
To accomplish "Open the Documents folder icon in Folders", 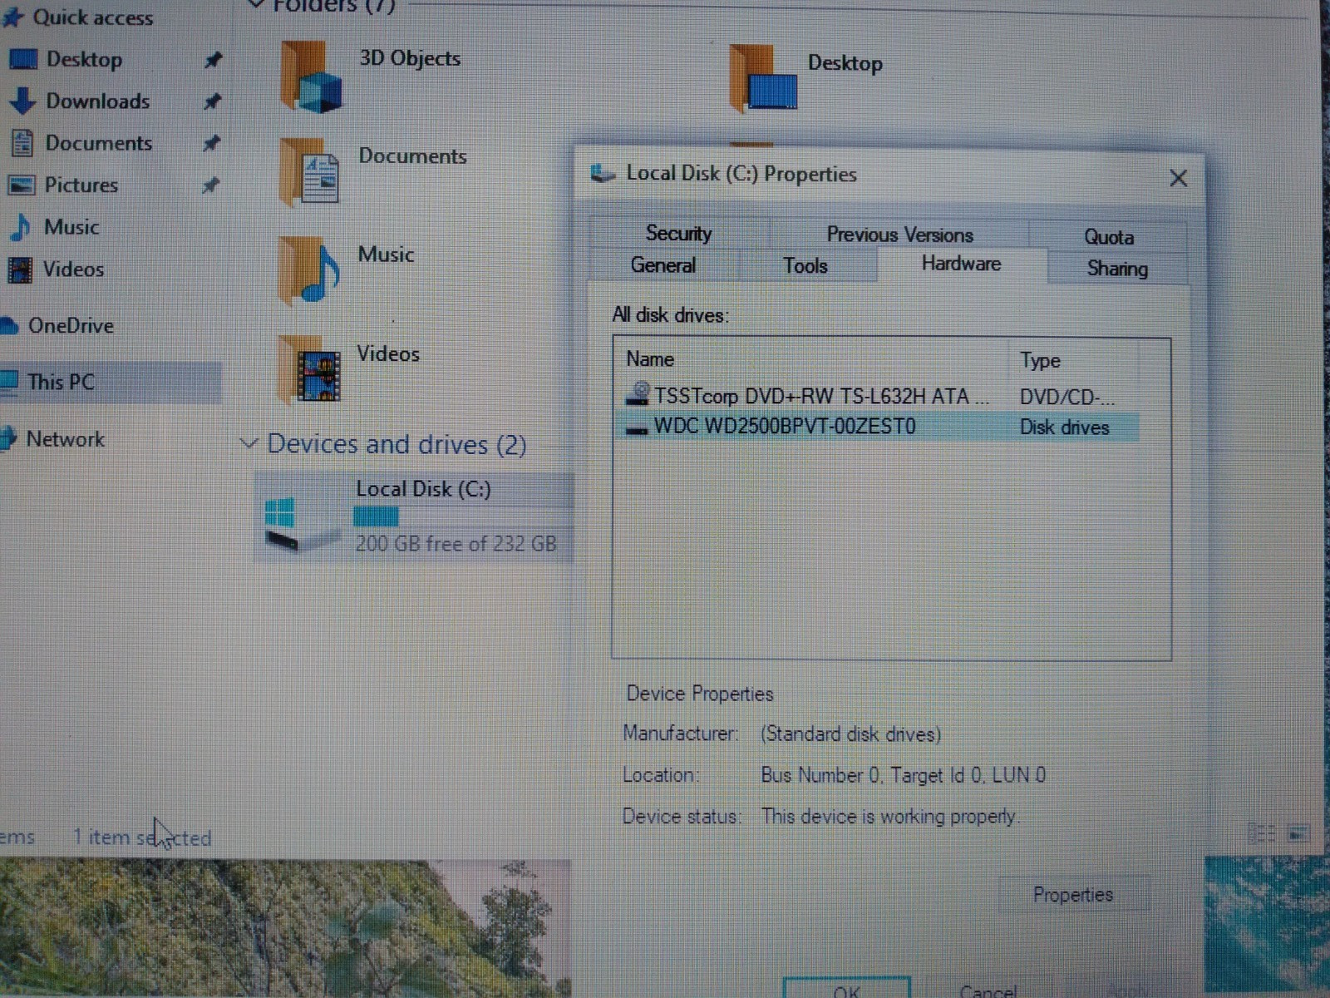I will point(309,172).
